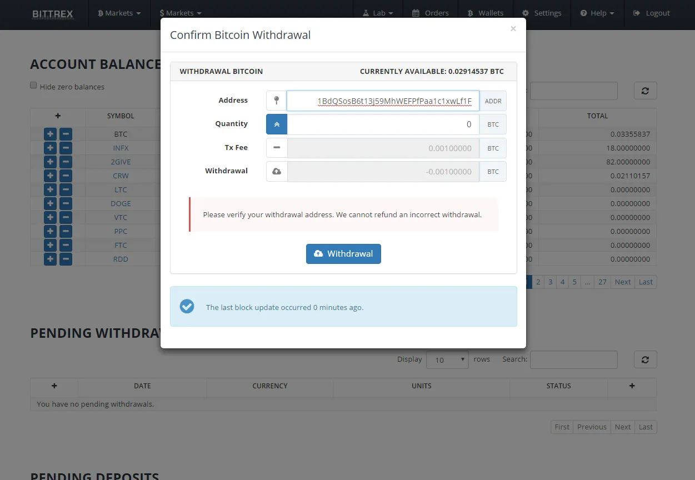695x480 pixels.
Task: Click minus withdraw icon for RDD row
Action: click(x=66, y=259)
